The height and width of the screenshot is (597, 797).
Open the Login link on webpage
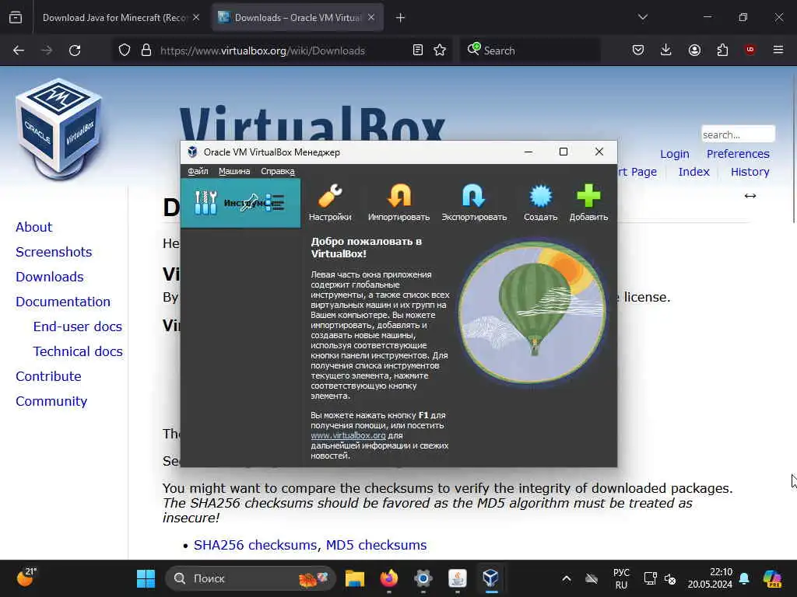(675, 154)
